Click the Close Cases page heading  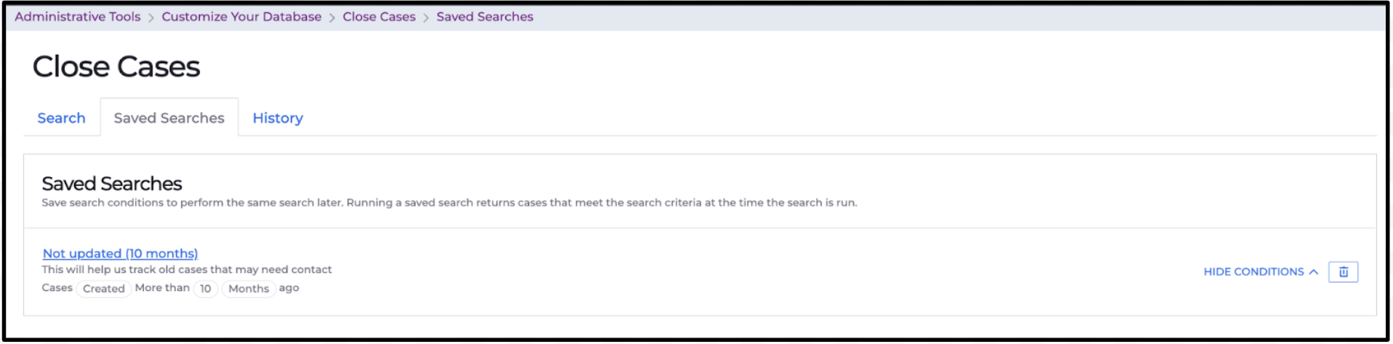[x=116, y=67]
